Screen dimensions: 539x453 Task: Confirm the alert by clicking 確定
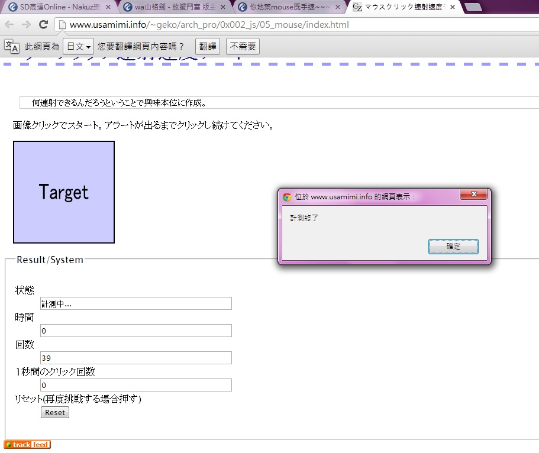[453, 247]
